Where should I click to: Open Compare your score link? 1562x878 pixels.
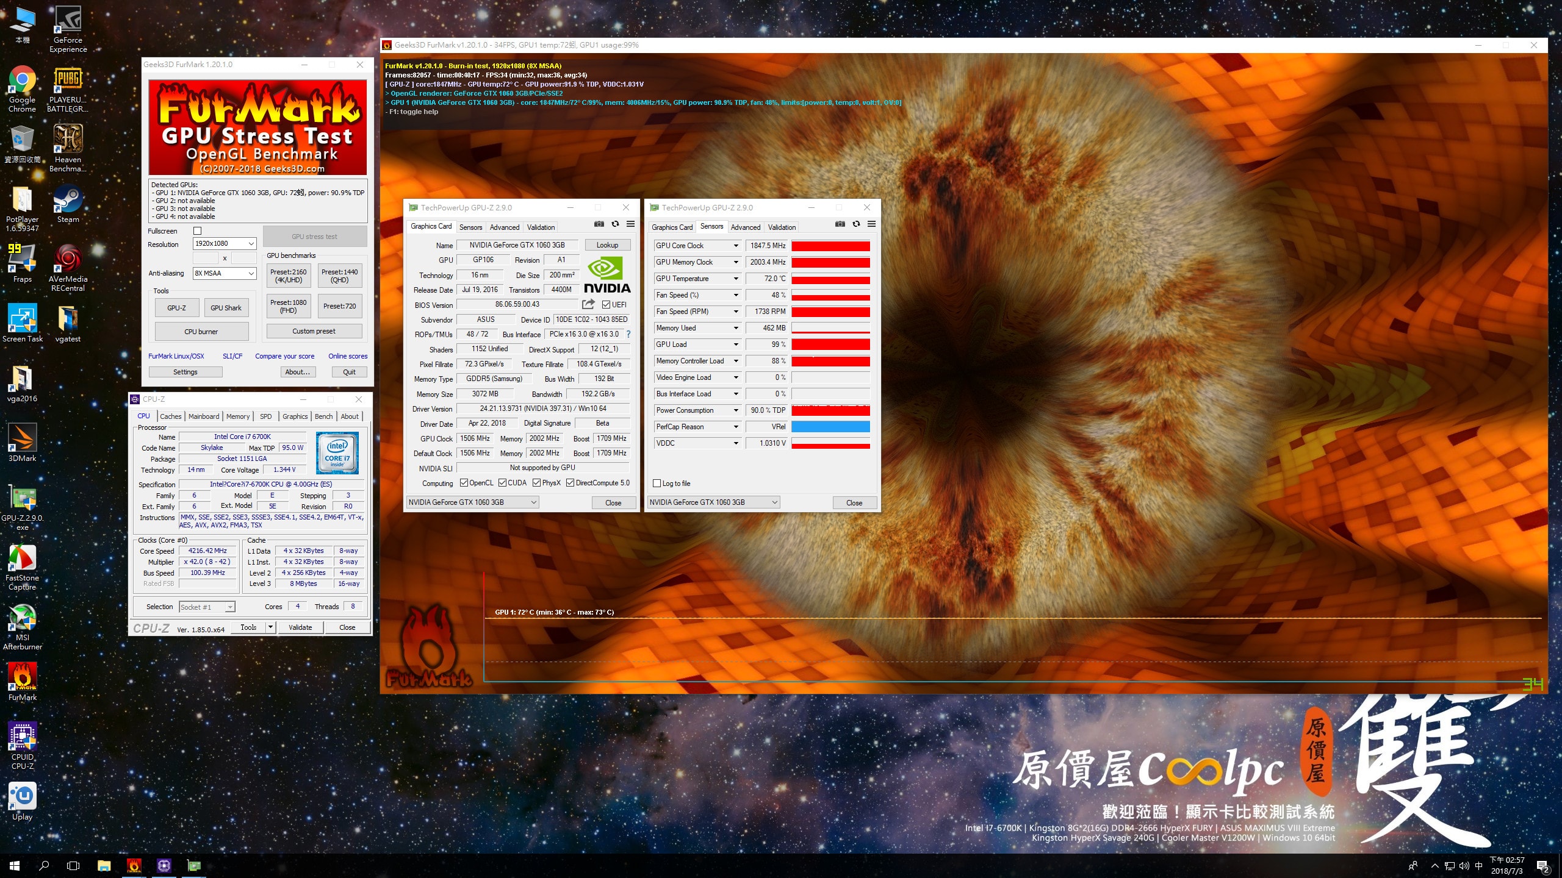coord(285,356)
